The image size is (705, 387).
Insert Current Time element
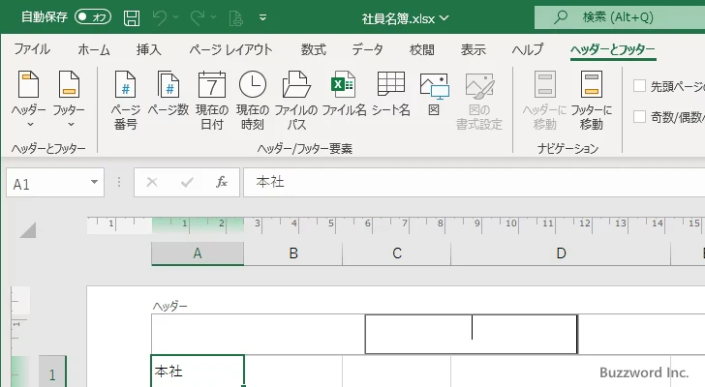(252, 101)
